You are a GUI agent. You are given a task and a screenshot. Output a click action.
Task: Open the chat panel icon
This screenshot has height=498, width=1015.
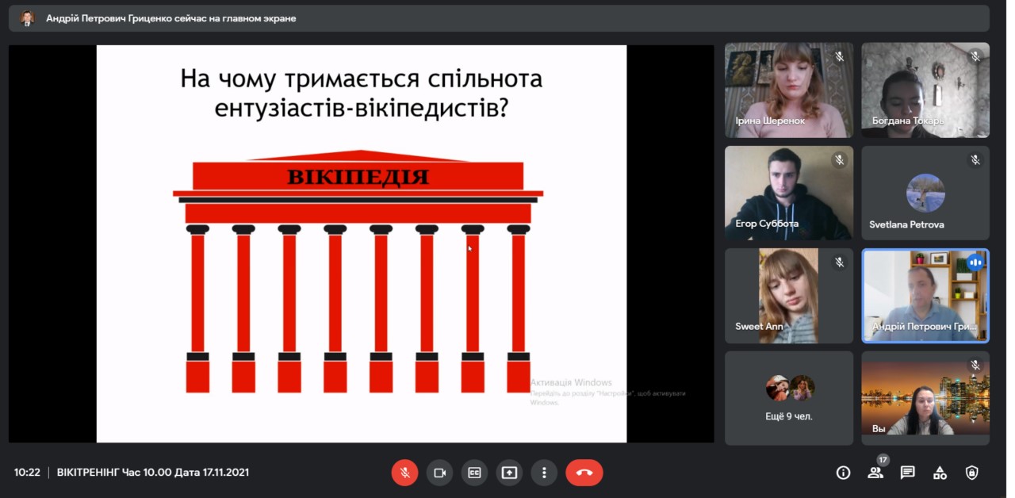[908, 473]
